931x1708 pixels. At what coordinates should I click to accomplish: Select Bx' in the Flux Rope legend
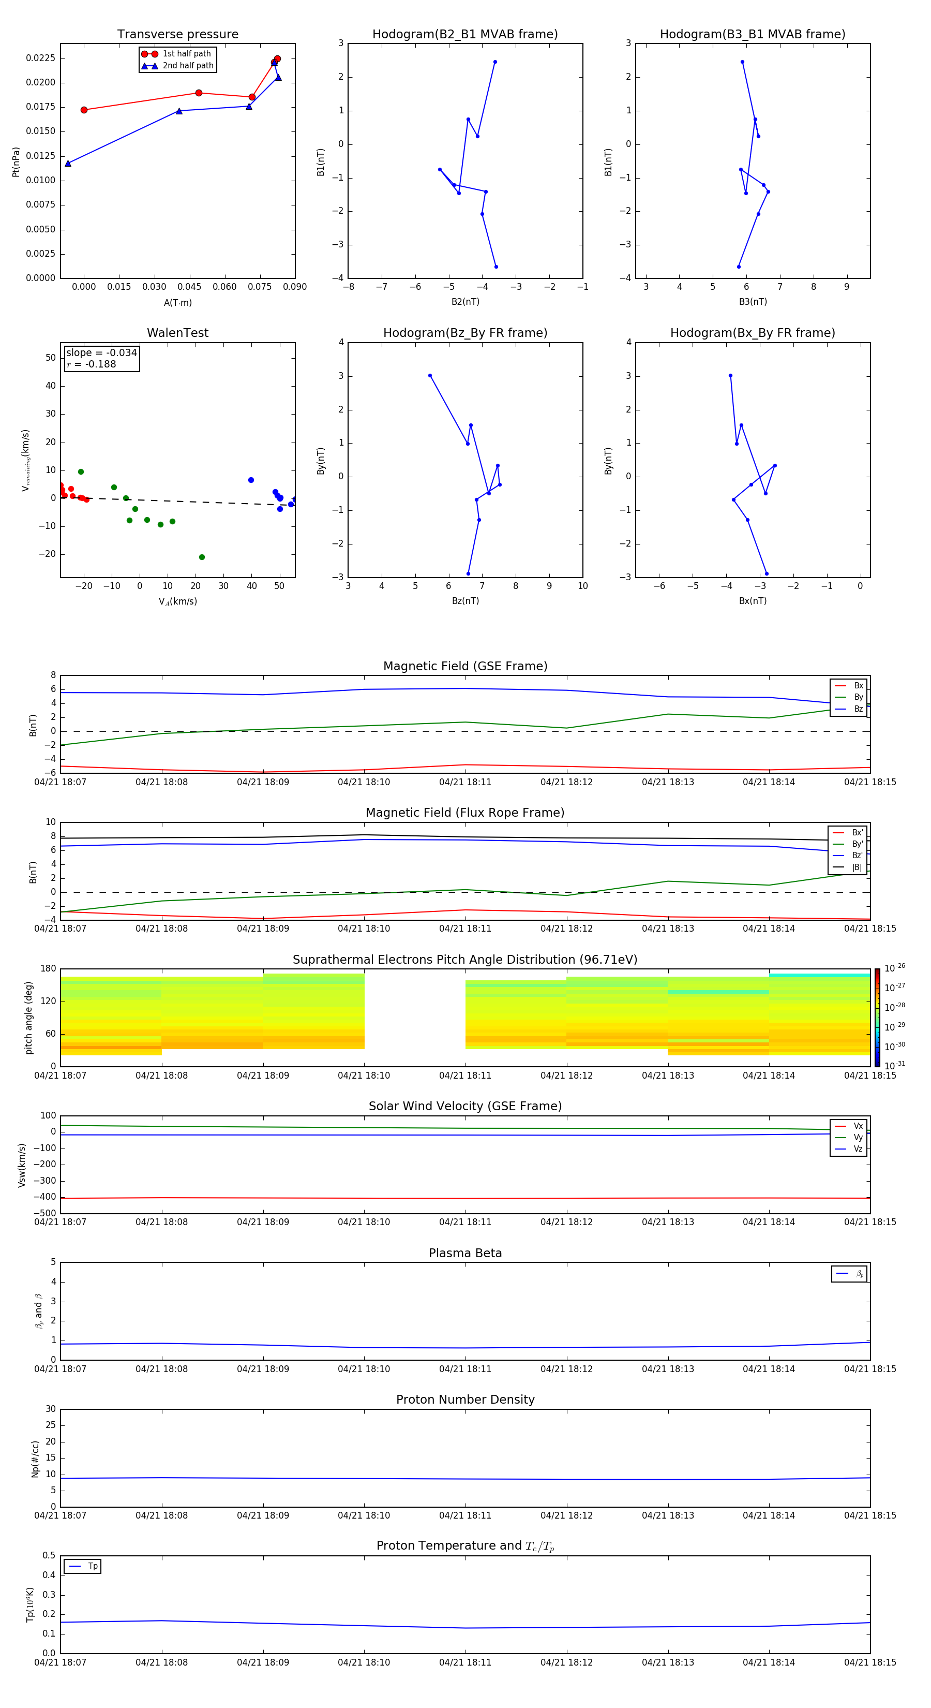point(848,832)
